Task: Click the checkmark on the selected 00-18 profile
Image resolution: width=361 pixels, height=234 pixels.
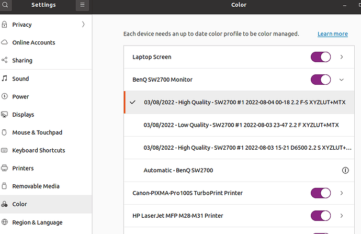Action: pos(132,102)
